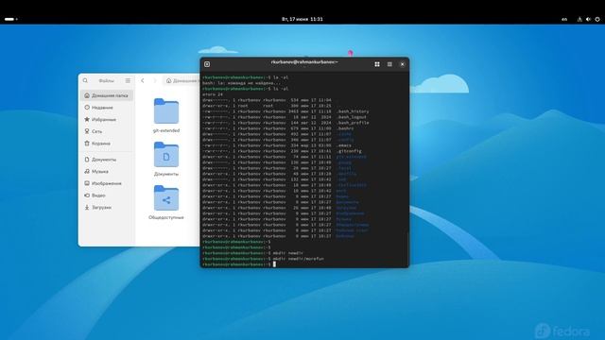Open Музыка in Files sidebar
This screenshot has height=340, width=605.
107,171
